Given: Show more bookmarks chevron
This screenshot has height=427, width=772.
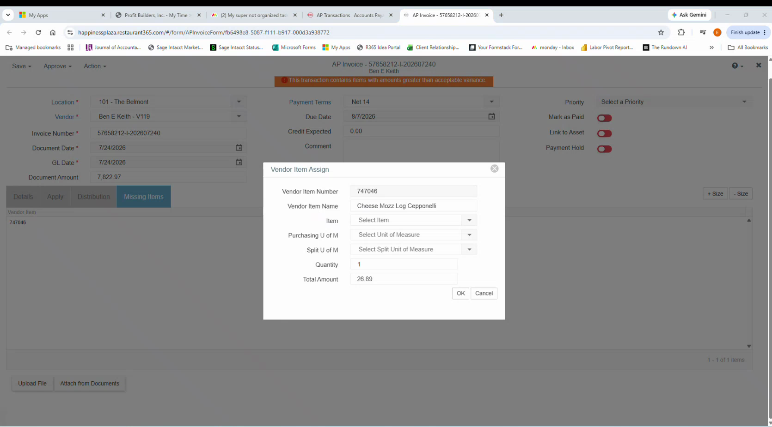Looking at the screenshot, I should coord(711,47).
